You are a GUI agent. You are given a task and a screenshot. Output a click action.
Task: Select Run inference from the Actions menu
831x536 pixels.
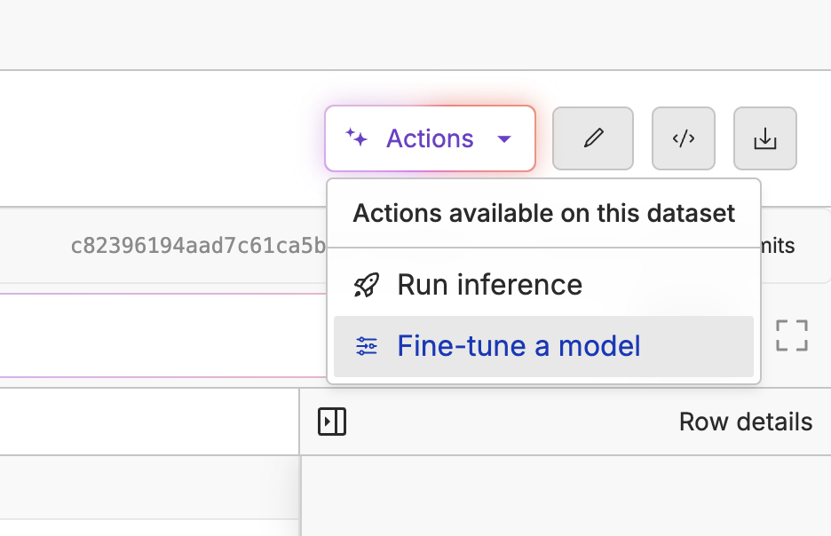[x=489, y=285]
